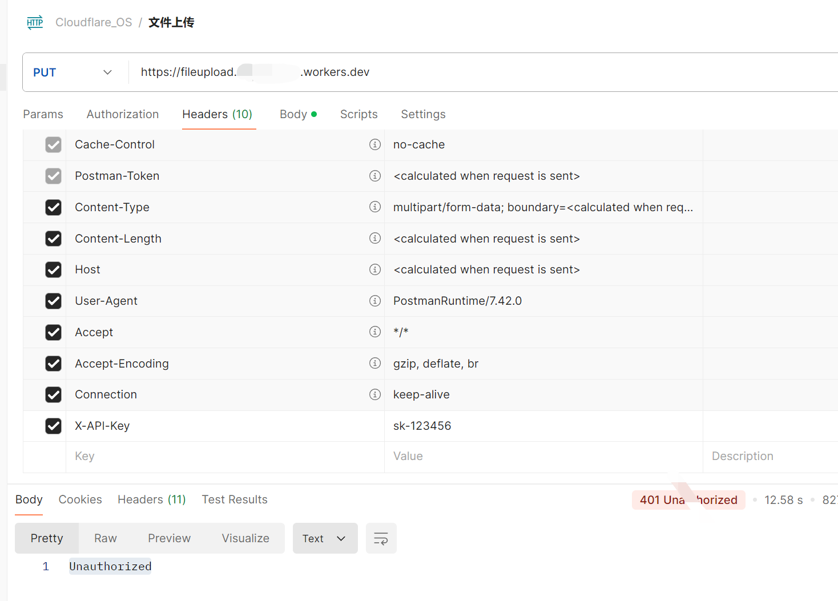Uncheck the Content-Type header
838x601 pixels.
coord(53,207)
